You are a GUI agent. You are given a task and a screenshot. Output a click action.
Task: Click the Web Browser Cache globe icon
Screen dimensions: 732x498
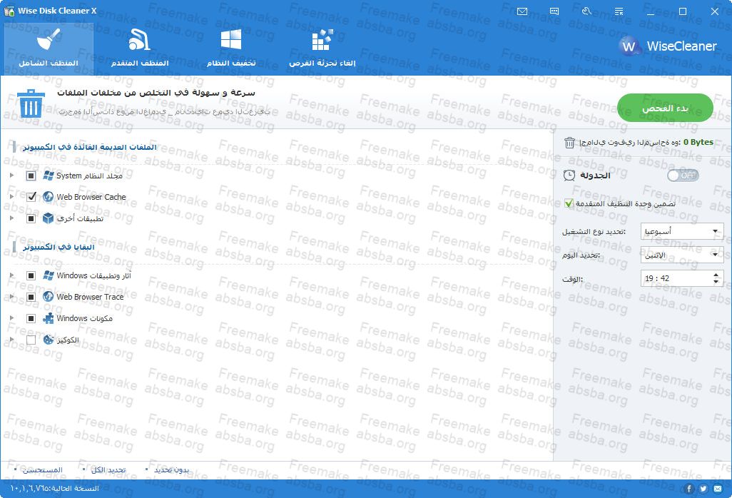click(x=48, y=196)
